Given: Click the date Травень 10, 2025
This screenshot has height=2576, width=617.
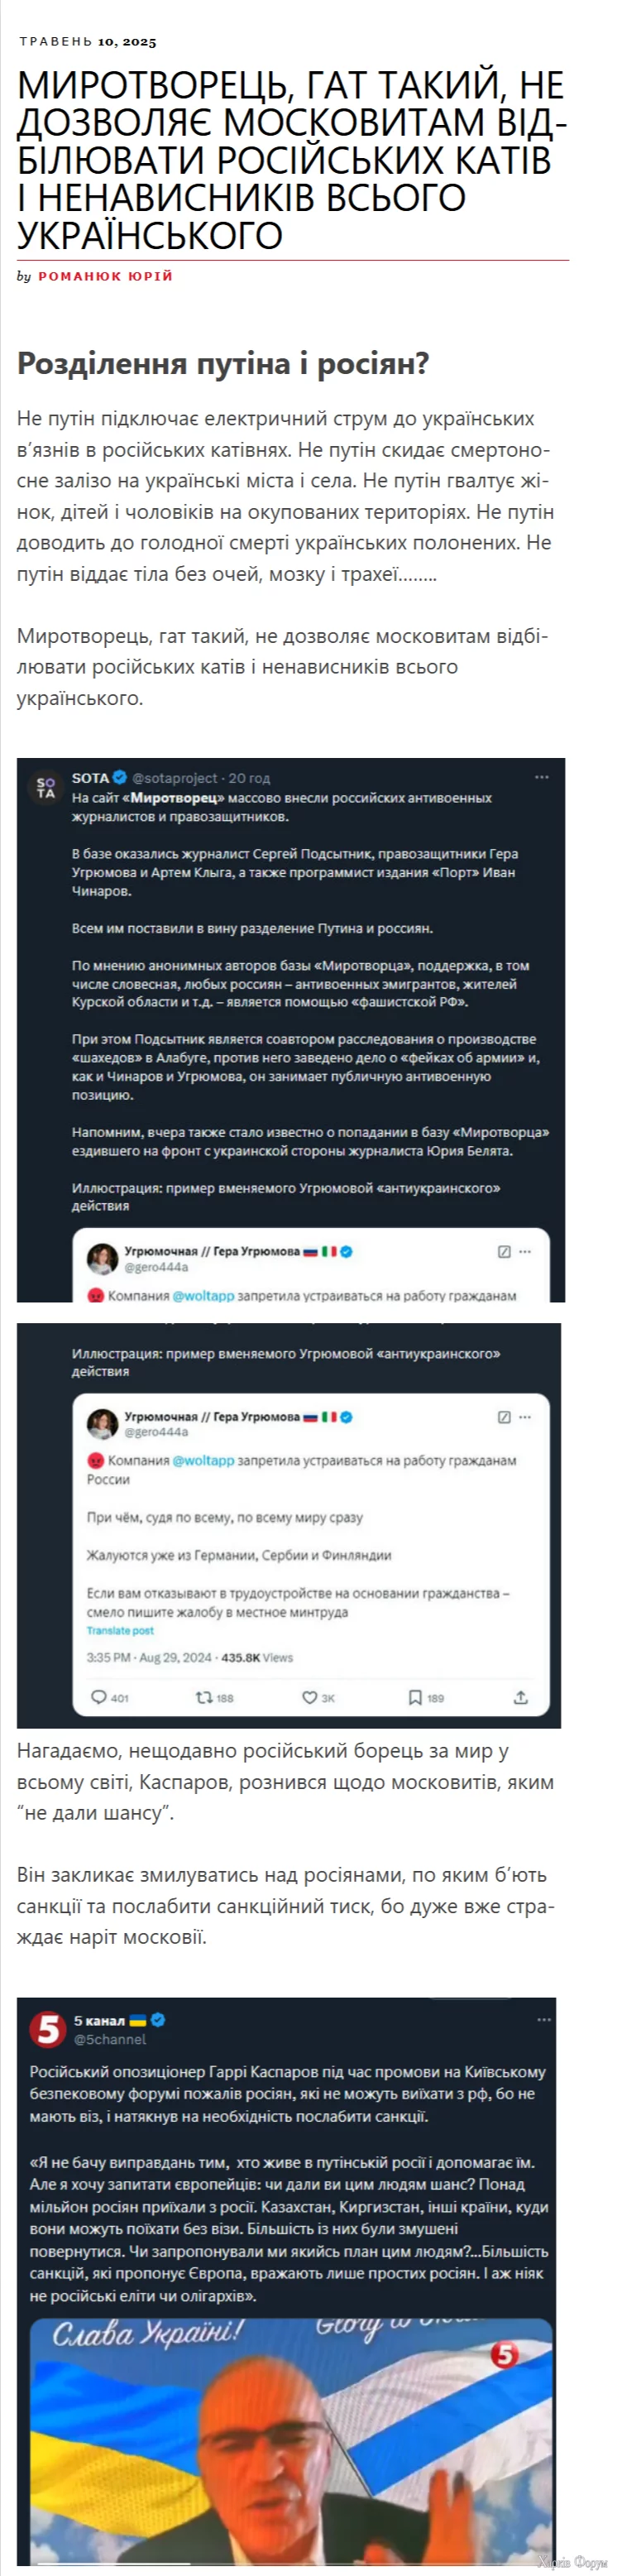Looking at the screenshot, I should click(x=88, y=42).
